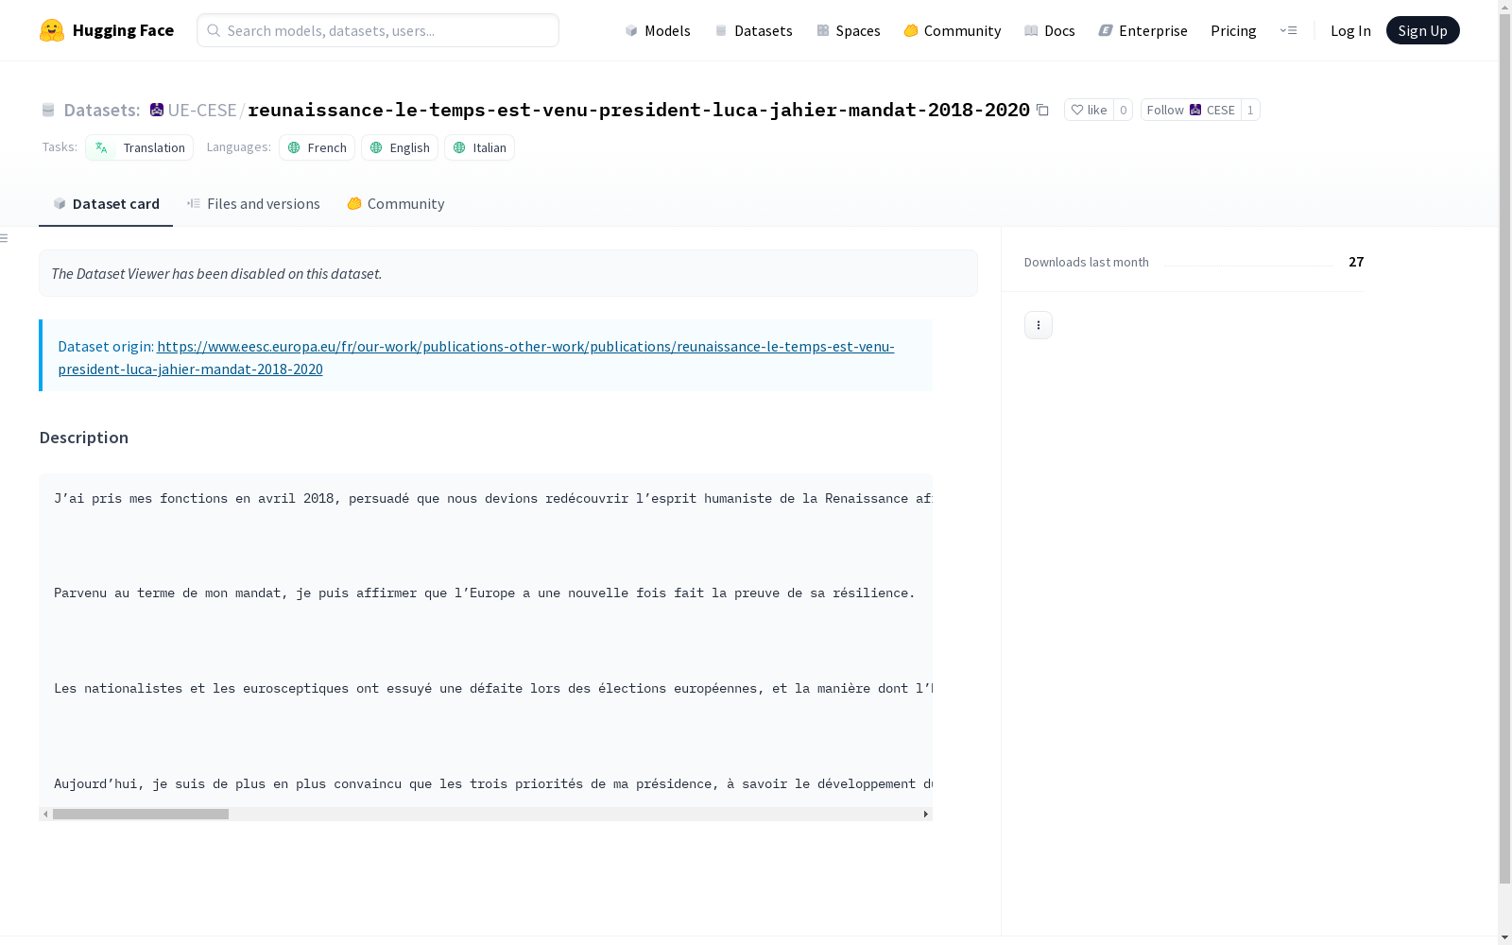Open the Spaces menu item
The width and height of the screenshot is (1512, 945).
tap(849, 30)
